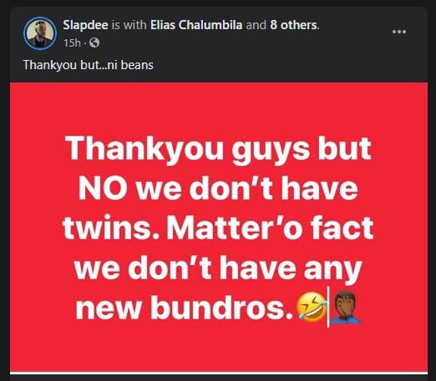436x381 pixels.
Task: Click the "we don't have any" line
Action: pyautogui.click(x=218, y=268)
